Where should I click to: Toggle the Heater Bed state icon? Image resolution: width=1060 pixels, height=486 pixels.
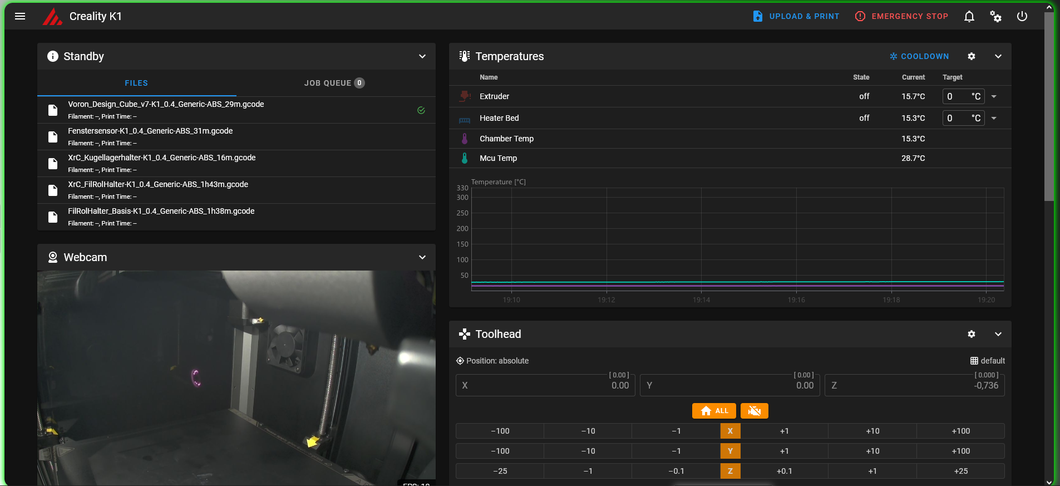pos(465,119)
